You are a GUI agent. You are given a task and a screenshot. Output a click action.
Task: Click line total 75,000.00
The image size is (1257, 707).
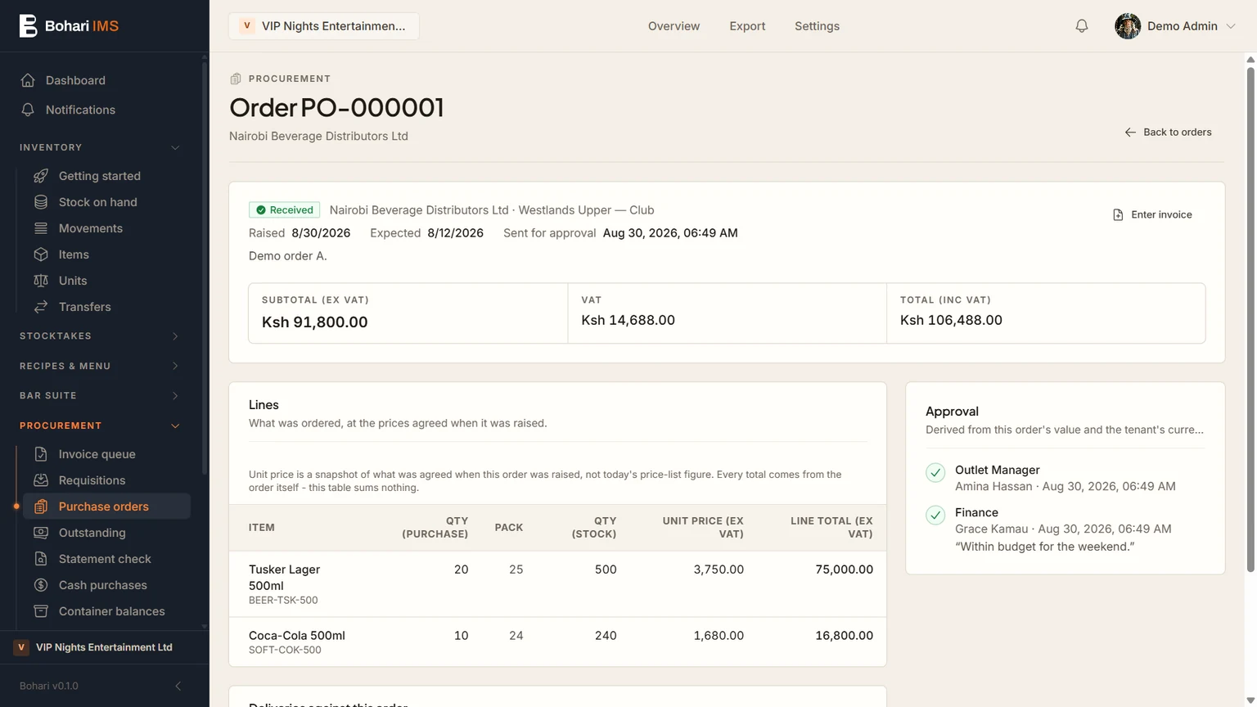pos(844,570)
